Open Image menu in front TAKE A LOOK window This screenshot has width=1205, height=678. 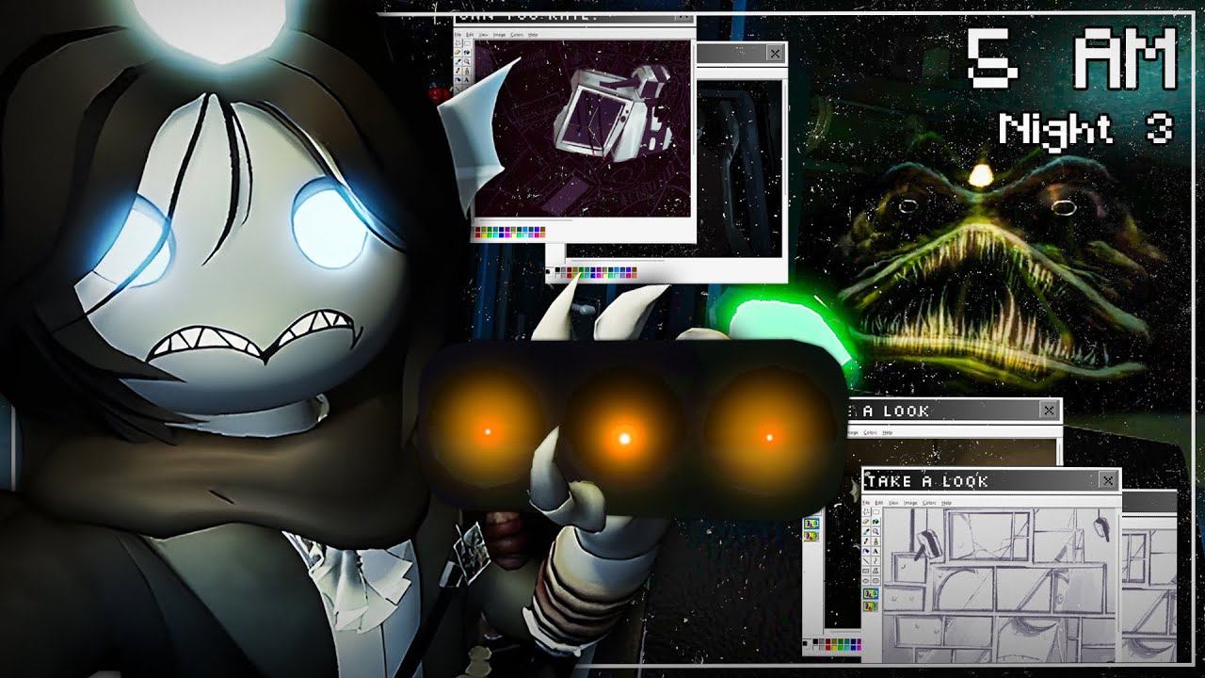coord(909,503)
